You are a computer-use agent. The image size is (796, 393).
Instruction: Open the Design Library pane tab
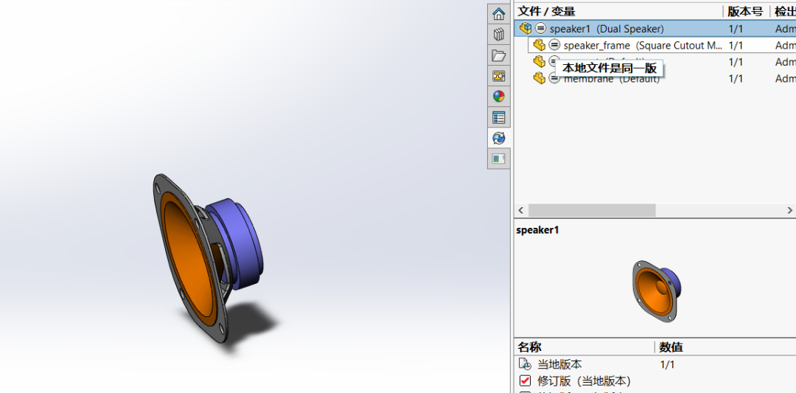click(499, 35)
